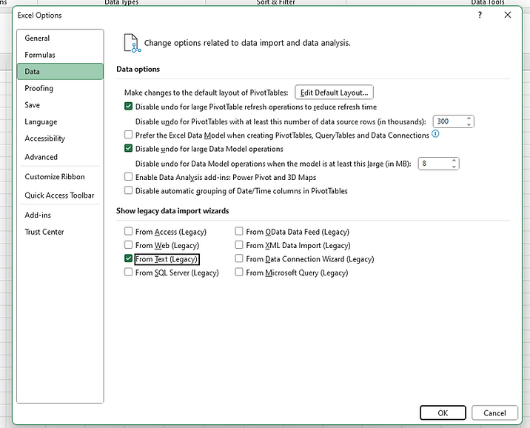This screenshot has width=530, height=428.
Task: Click the model size field showing 8
Action: (x=435, y=164)
